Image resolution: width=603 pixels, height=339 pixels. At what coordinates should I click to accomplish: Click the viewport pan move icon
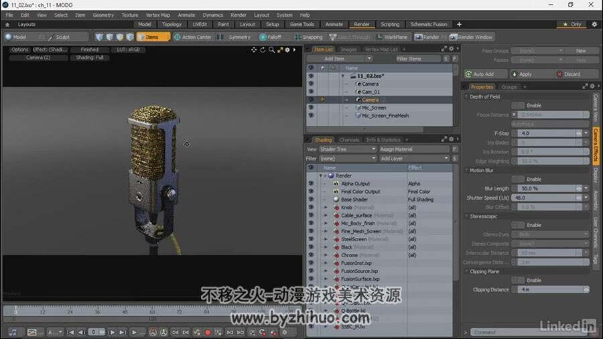coord(253,50)
